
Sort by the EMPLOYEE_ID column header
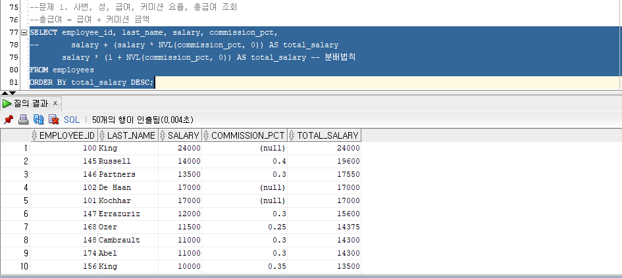pos(64,135)
